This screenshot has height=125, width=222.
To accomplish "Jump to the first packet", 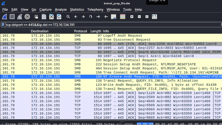I will tap(98, 17).
